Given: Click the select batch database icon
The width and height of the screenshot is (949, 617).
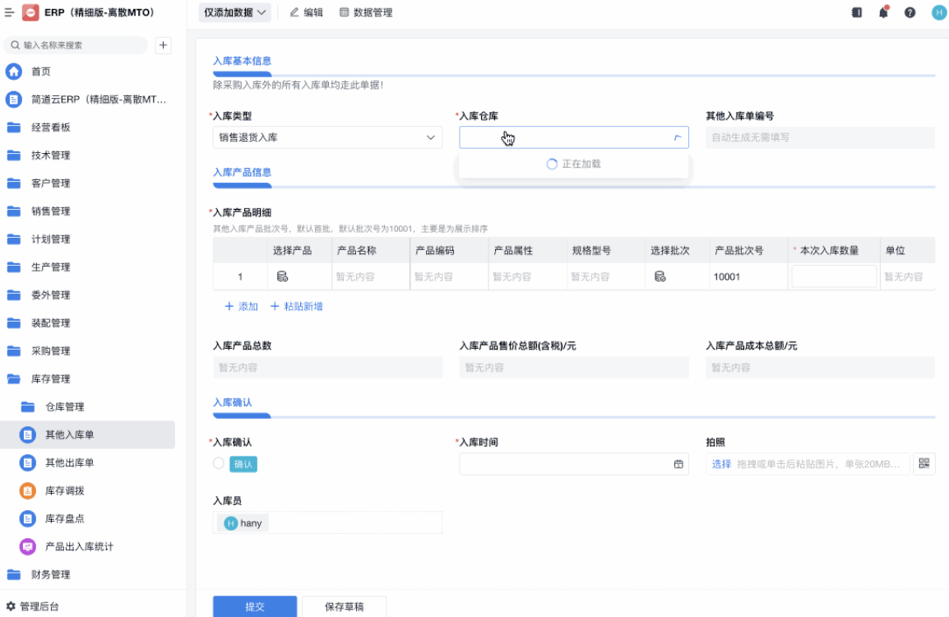Looking at the screenshot, I should 660,276.
